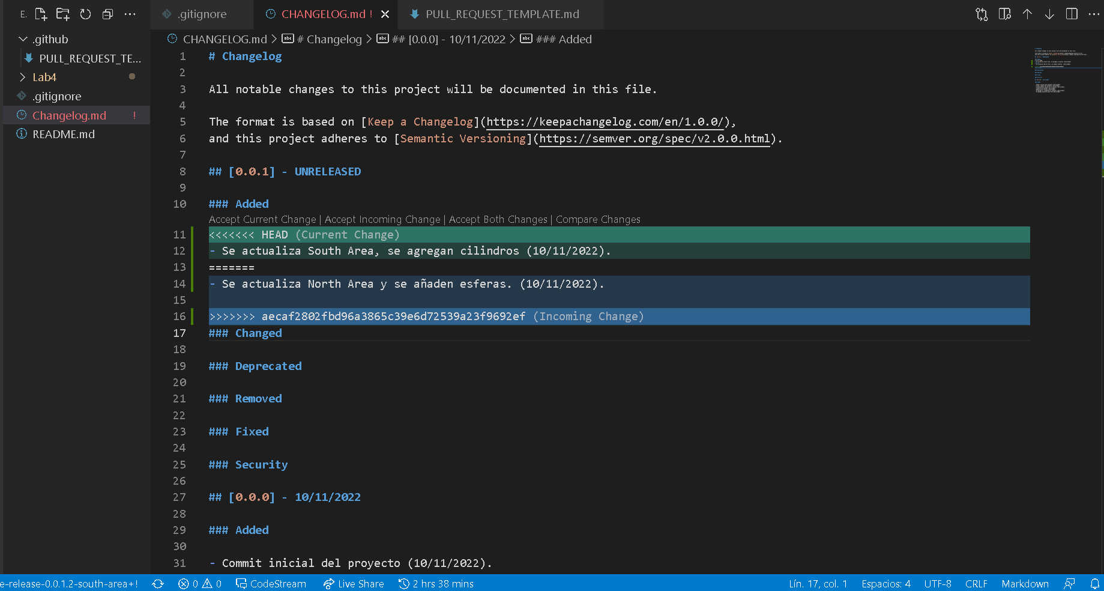Click the minimap overview
Viewport: 1104px width, 591px height.
pyautogui.click(x=1067, y=71)
